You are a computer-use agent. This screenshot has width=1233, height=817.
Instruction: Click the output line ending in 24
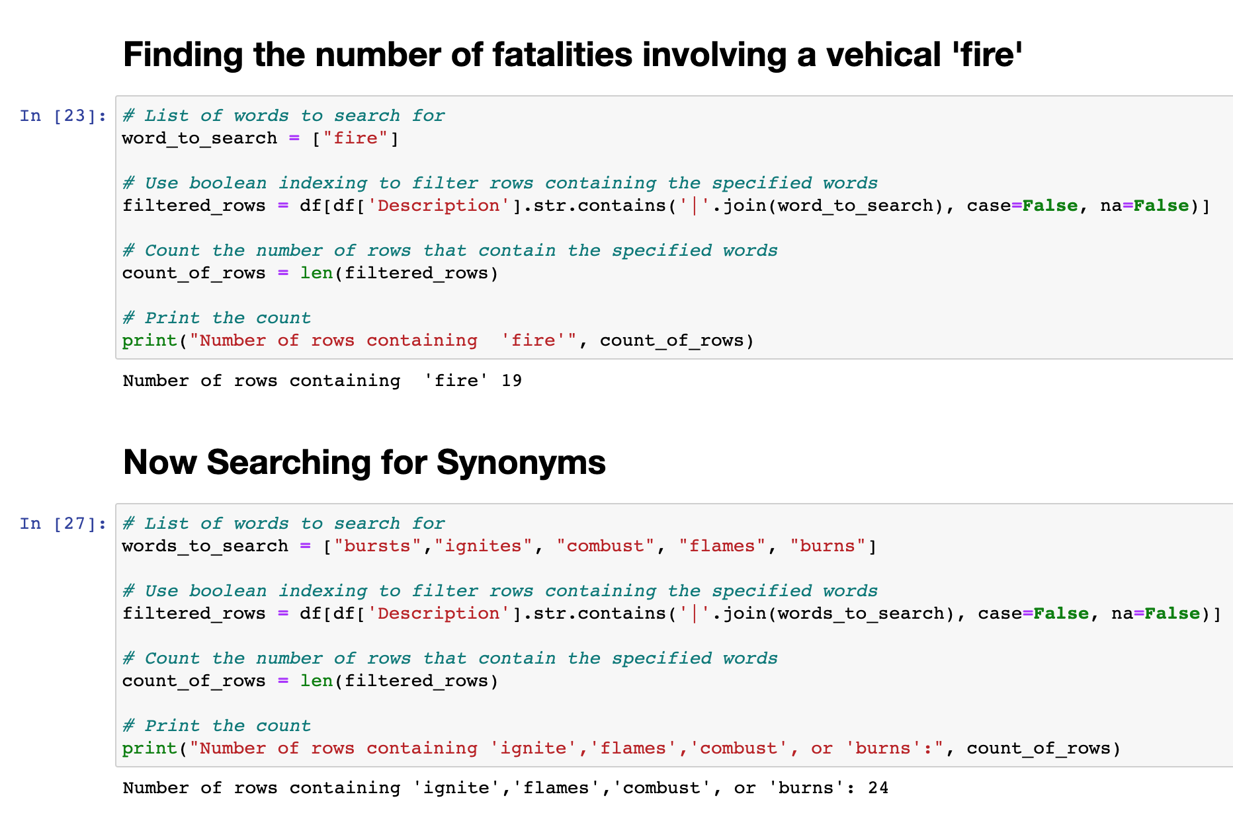point(505,789)
